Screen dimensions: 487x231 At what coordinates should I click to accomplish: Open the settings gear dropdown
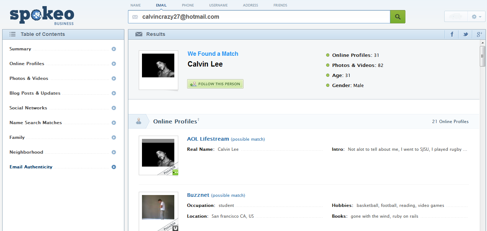[x=477, y=17]
